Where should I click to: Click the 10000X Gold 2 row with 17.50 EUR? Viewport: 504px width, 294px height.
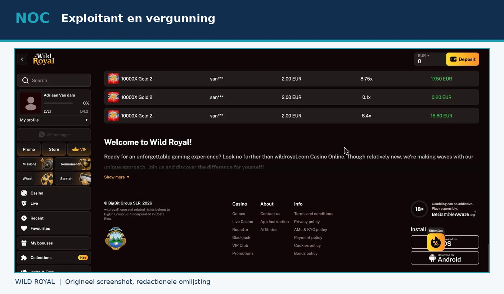[292, 79]
